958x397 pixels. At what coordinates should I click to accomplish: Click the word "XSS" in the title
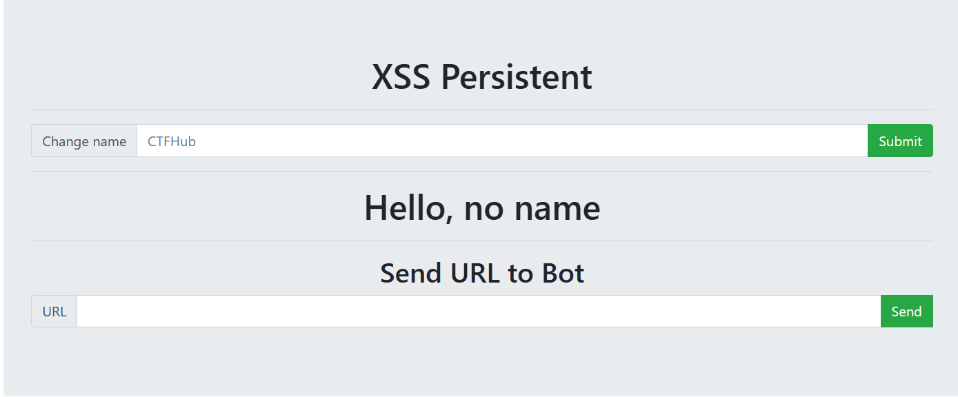coord(401,77)
